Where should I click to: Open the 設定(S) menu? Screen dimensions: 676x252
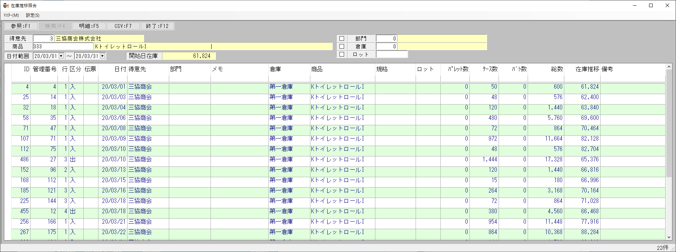(33, 15)
